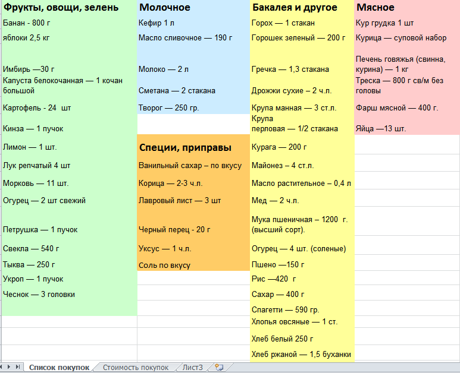Click the Спагетти — 590 гр. cell

[x=285, y=309]
